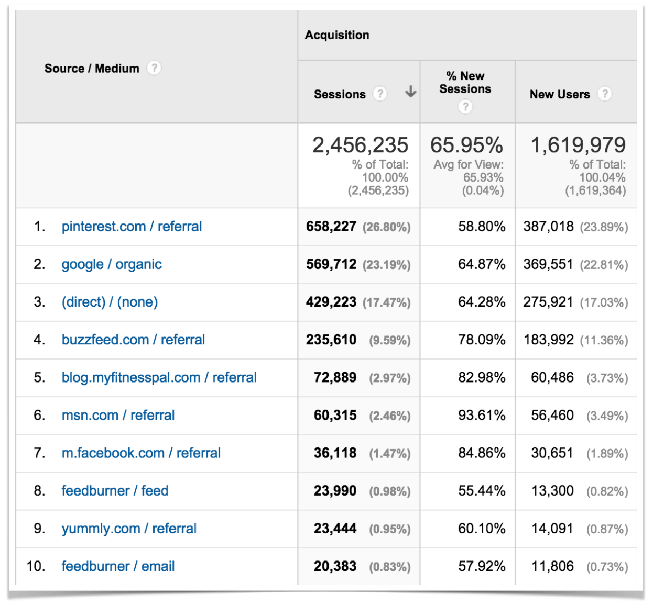This screenshot has height=606, width=653.
Task: Open the blog.myfitnesspal.com / referral source
Action: 158,377
